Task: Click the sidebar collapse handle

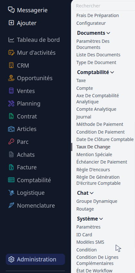Action: click(72, 147)
